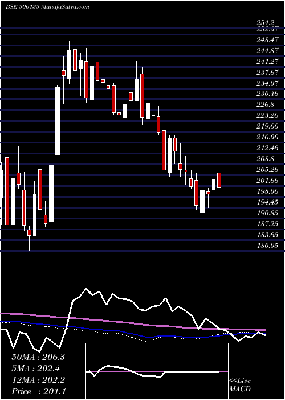This screenshot has width=285, height=400.
Task: Click the 237.67 price axis label
Action: click(268, 72)
